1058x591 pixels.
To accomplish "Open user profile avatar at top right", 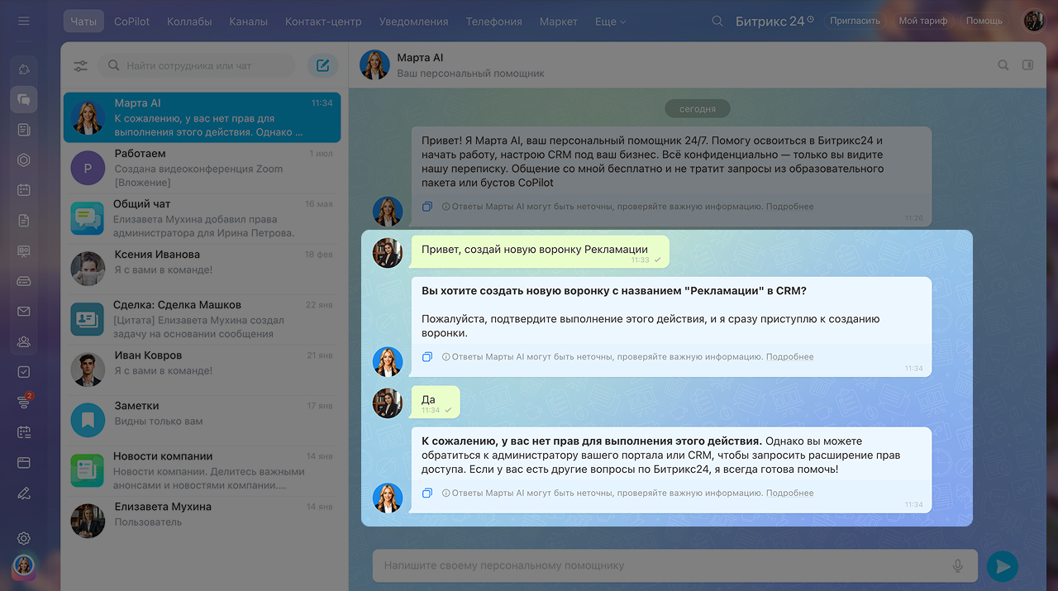I will coord(1033,21).
